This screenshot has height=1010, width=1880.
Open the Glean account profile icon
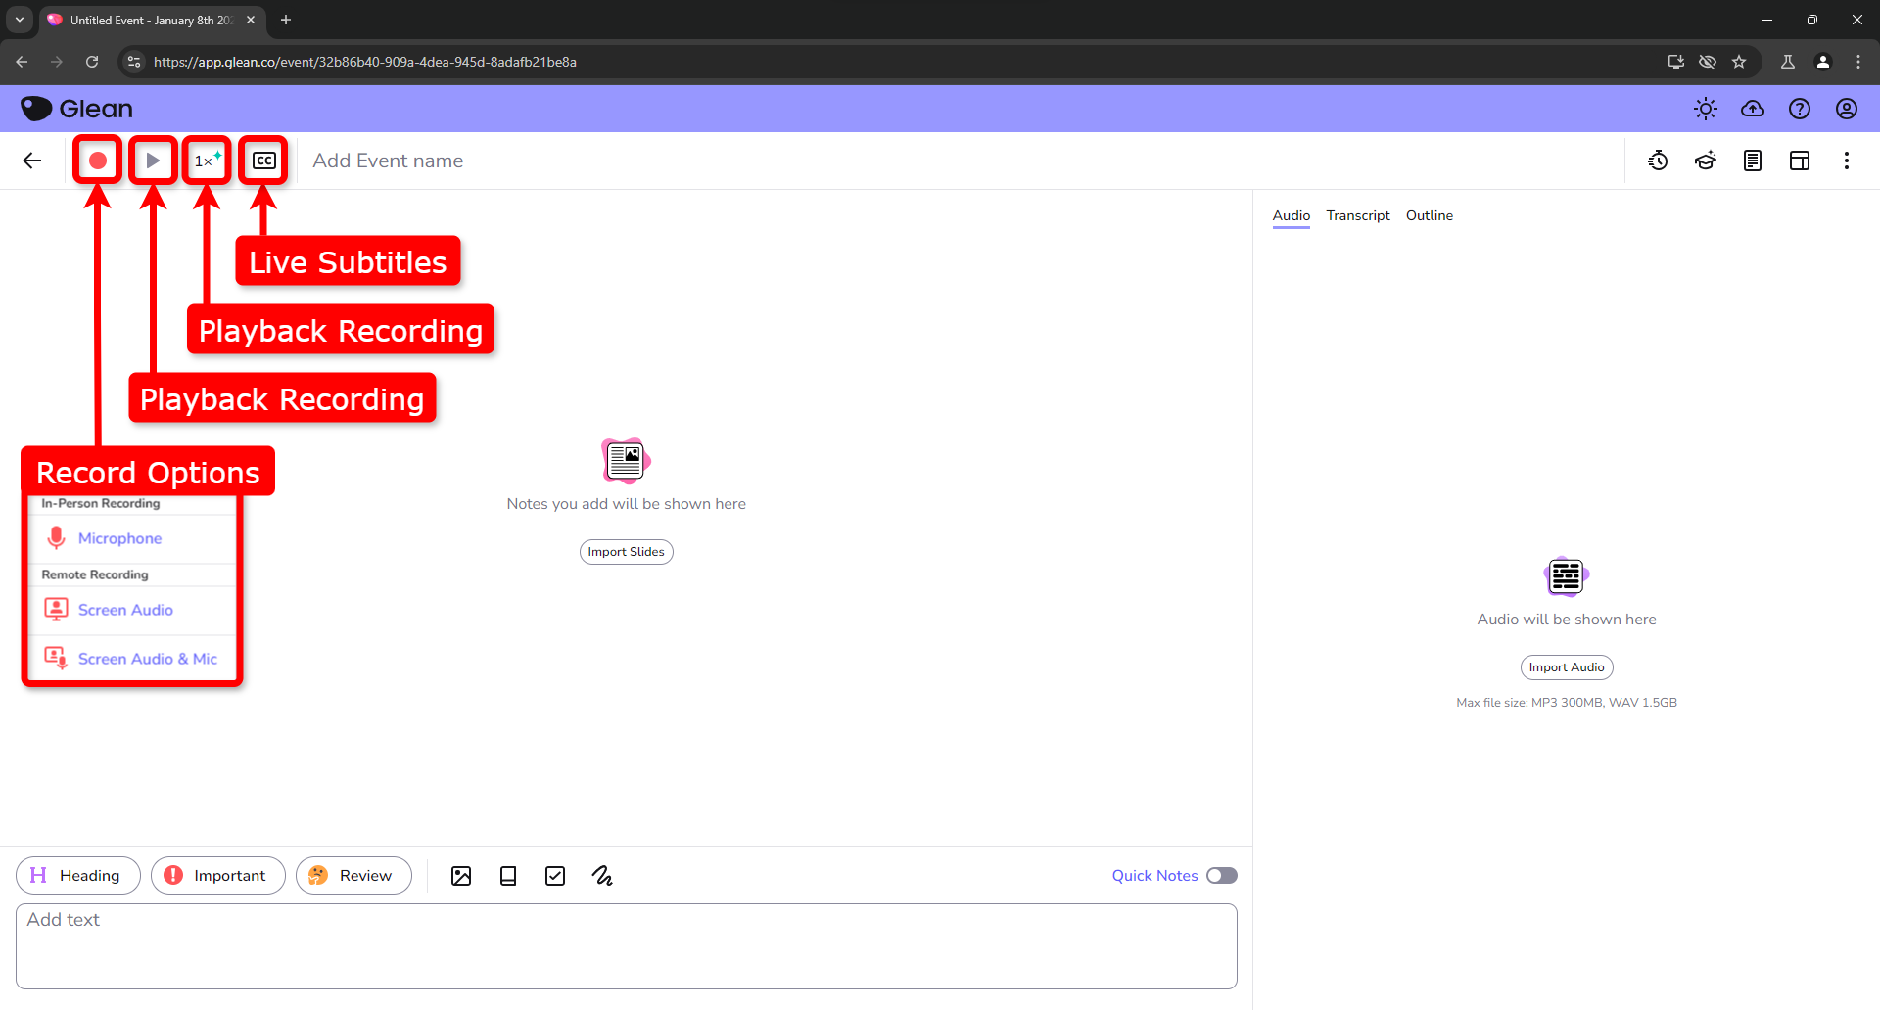coord(1847,109)
